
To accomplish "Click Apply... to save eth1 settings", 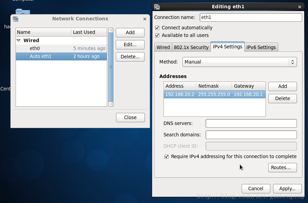I will tap(287, 189).
